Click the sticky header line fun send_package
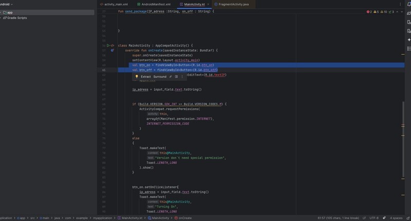The height and width of the screenshot is (221, 411). point(166,11)
